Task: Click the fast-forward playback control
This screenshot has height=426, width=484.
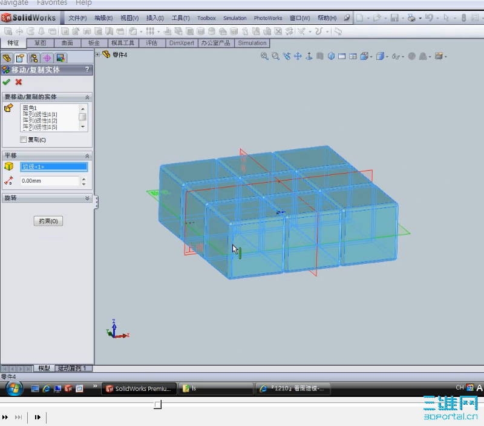Action: (x=5, y=418)
